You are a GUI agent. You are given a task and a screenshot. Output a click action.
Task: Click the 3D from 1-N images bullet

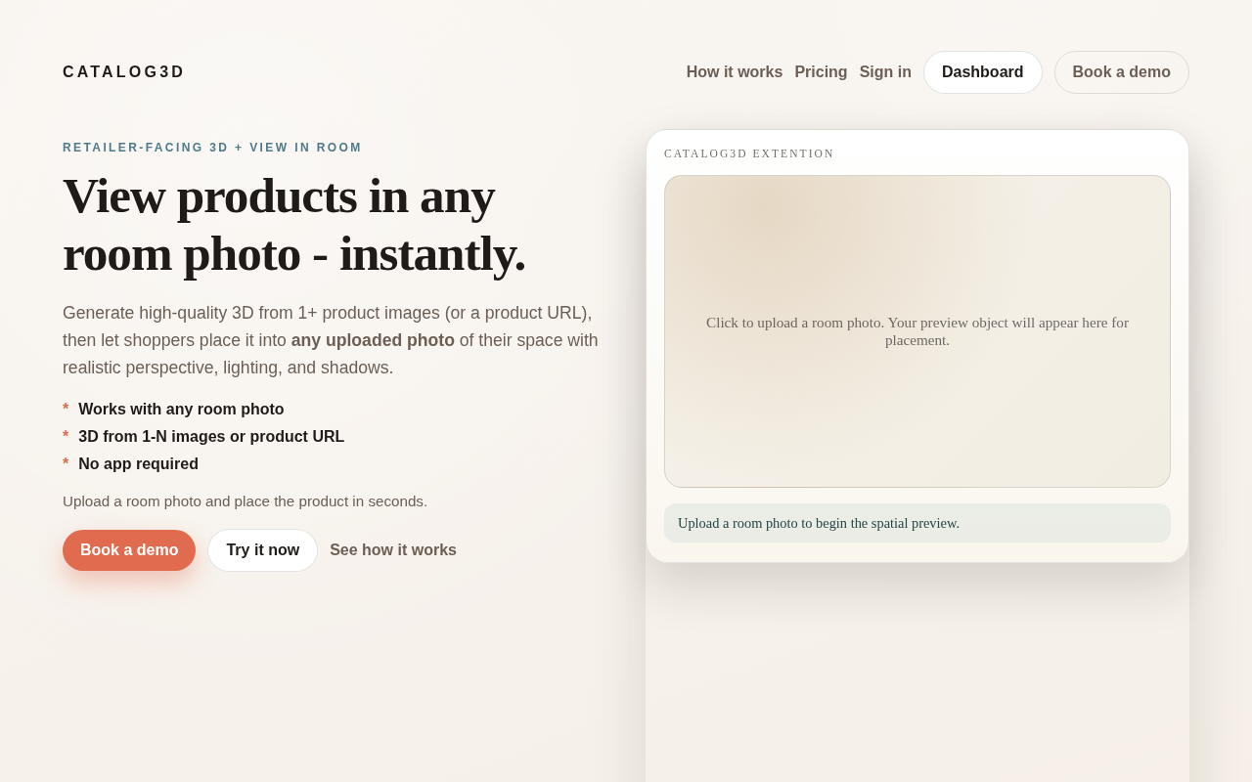click(x=211, y=437)
